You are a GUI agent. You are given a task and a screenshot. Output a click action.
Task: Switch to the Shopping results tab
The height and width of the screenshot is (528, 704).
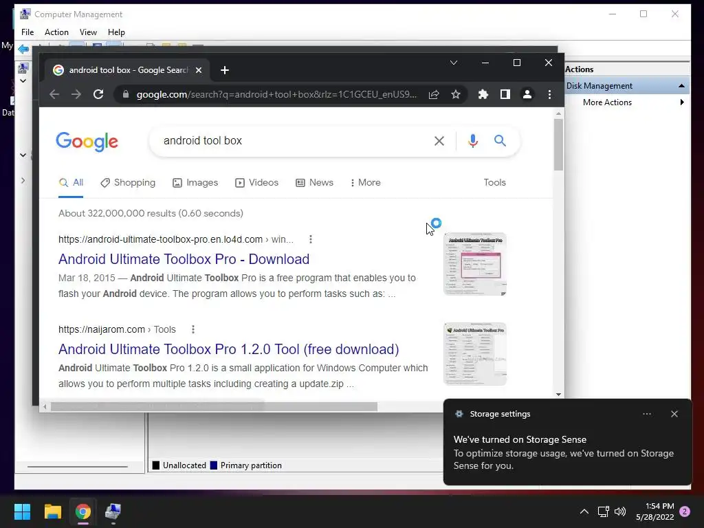128,183
